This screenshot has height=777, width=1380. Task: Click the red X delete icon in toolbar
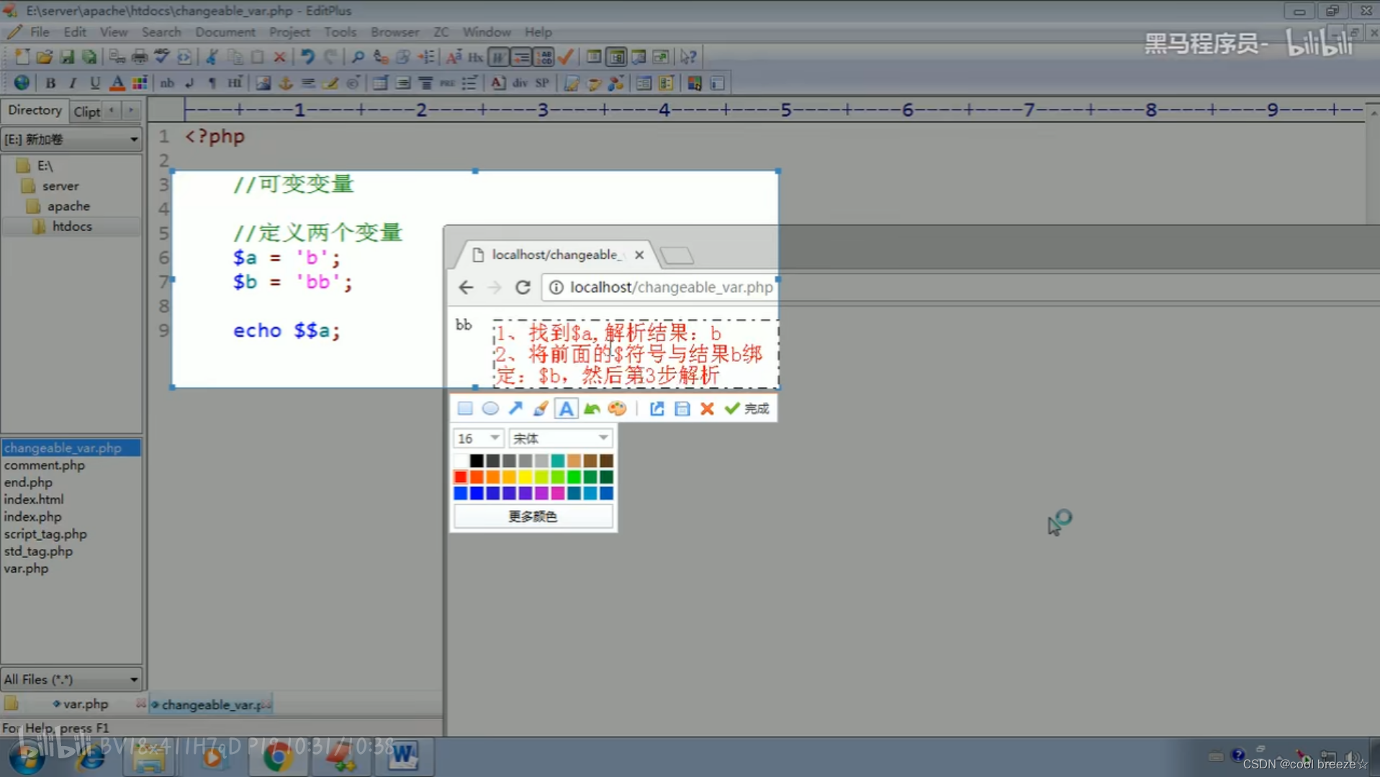279,57
